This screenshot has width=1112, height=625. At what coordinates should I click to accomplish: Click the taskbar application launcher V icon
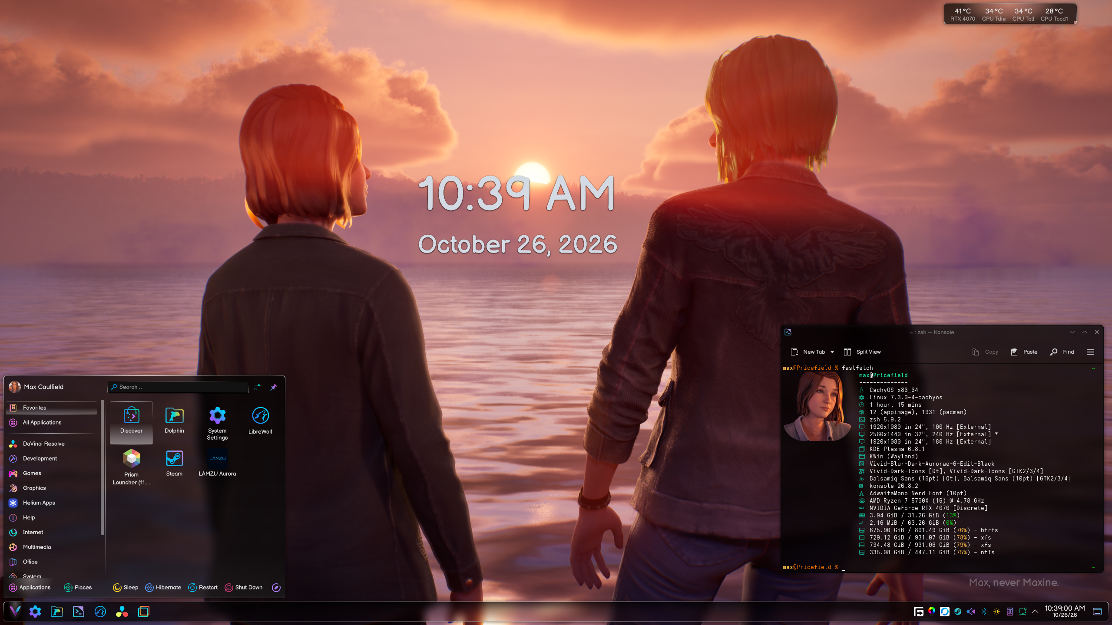15,612
